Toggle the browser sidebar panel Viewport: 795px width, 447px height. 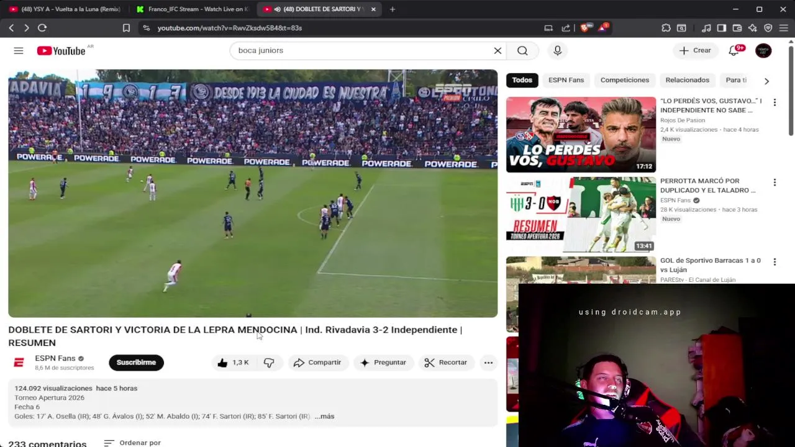pos(722,28)
